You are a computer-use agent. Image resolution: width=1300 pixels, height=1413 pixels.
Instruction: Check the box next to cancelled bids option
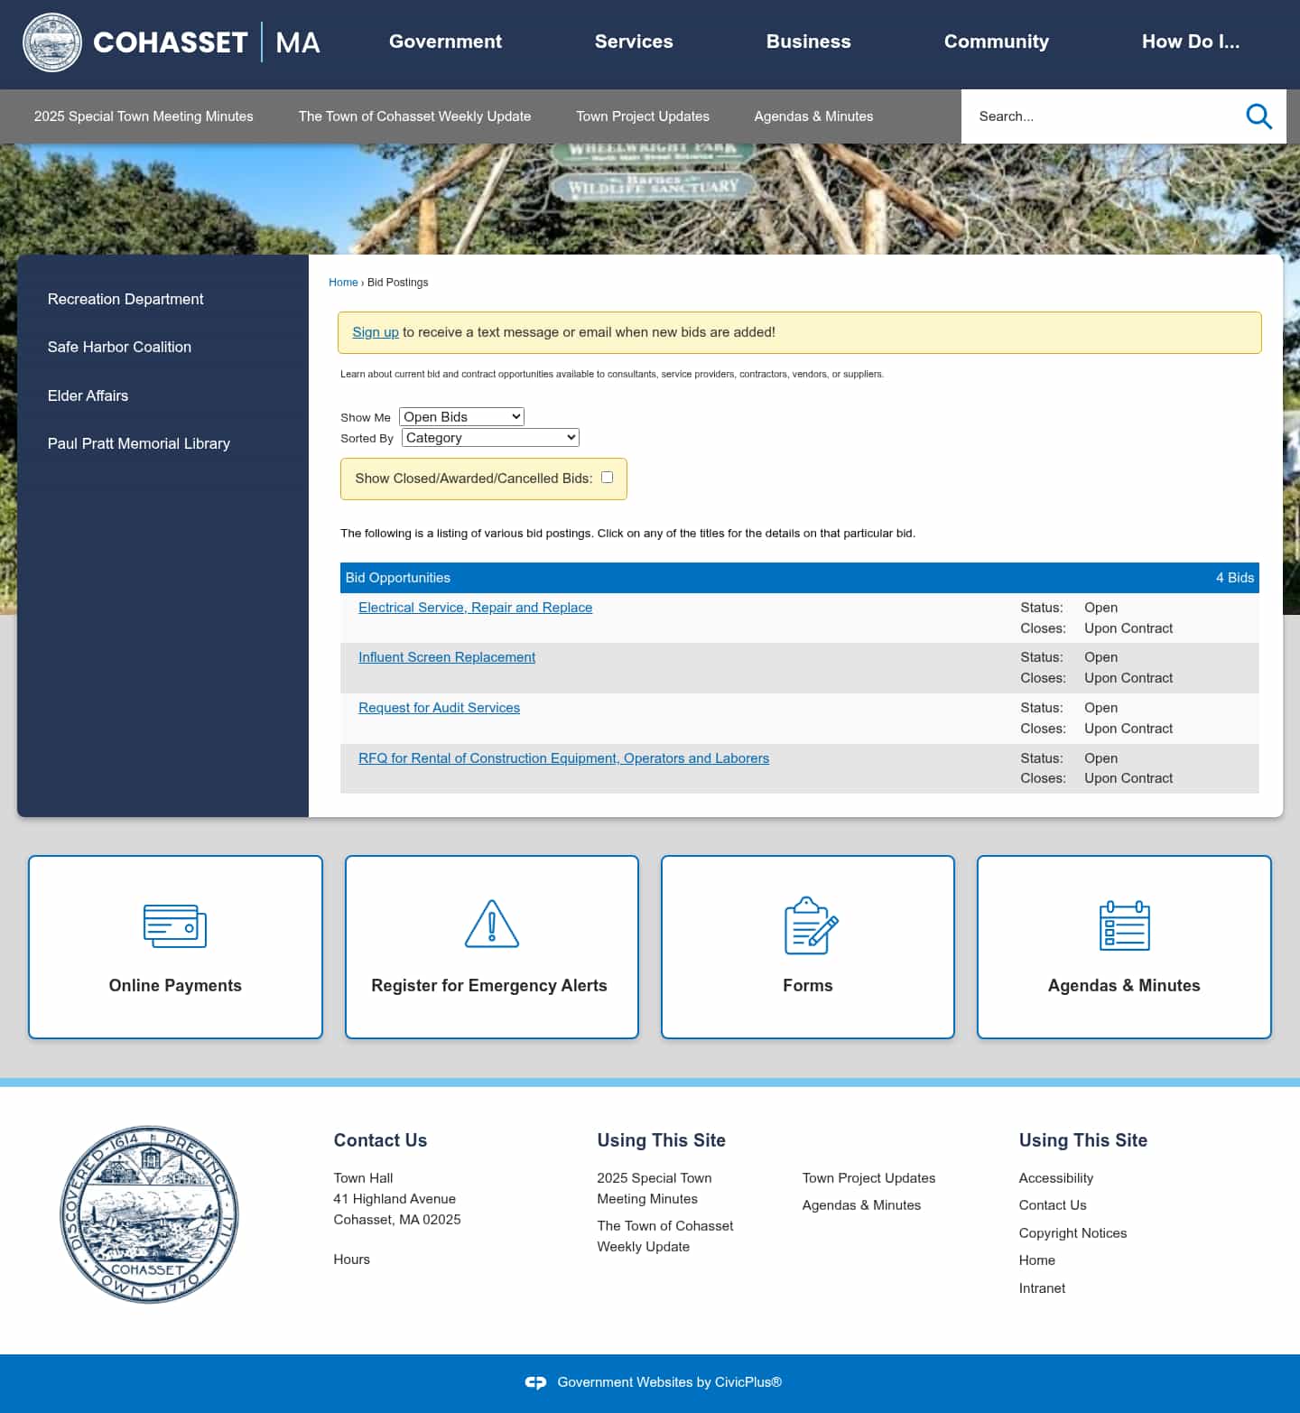[607, 477]
